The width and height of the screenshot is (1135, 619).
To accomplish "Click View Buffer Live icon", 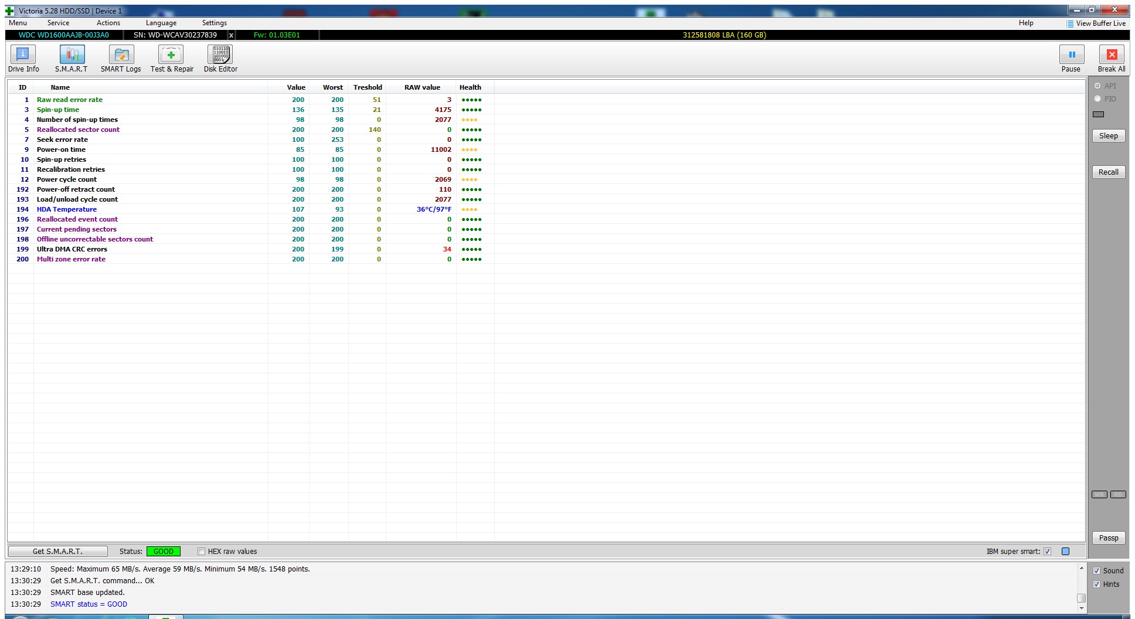I will (x=1070, y=23).
